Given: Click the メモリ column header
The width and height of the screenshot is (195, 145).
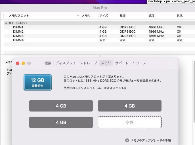Looking at the screenshot, I should coord(86,16).
